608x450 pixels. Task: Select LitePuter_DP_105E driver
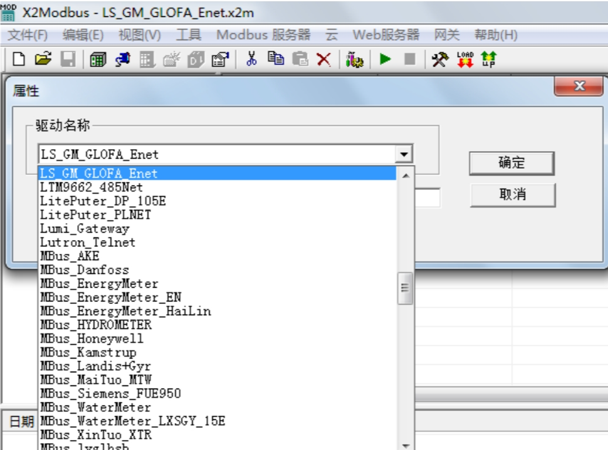click(x=217, y=201)
